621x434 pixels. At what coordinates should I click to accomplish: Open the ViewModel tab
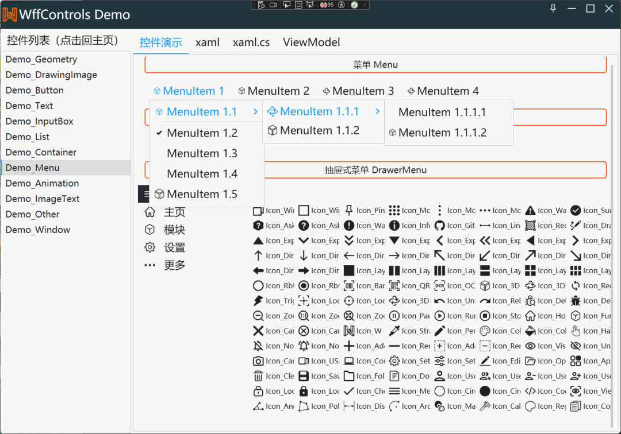tap(311, 42)
